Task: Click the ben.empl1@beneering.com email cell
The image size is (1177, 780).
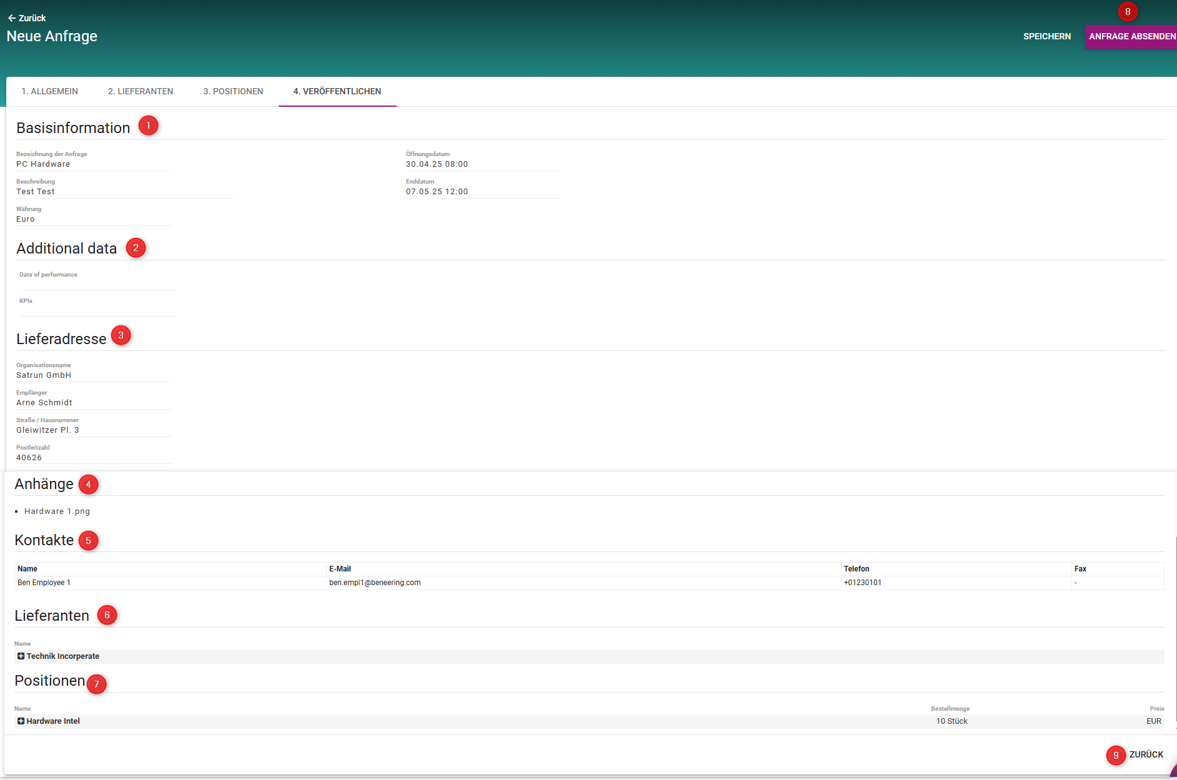Action: pyautogui.click(x=375, y=583)
